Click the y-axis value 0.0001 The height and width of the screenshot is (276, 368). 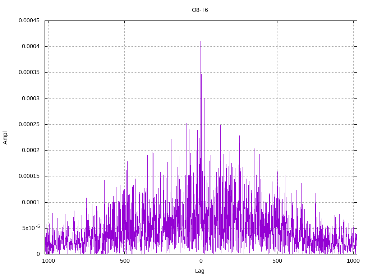tap(31, 202)
